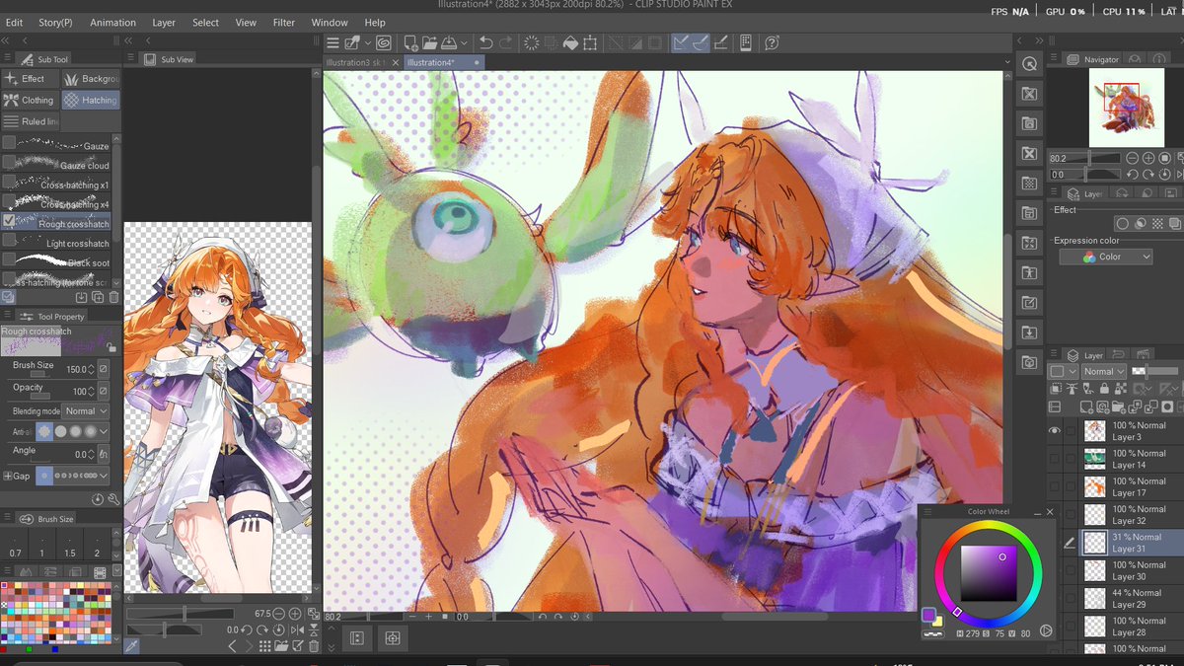The image size is (1184, 666).
Task: Open the Expression color dropdown
Action: pyautogui.click(x=1106, y=257)
